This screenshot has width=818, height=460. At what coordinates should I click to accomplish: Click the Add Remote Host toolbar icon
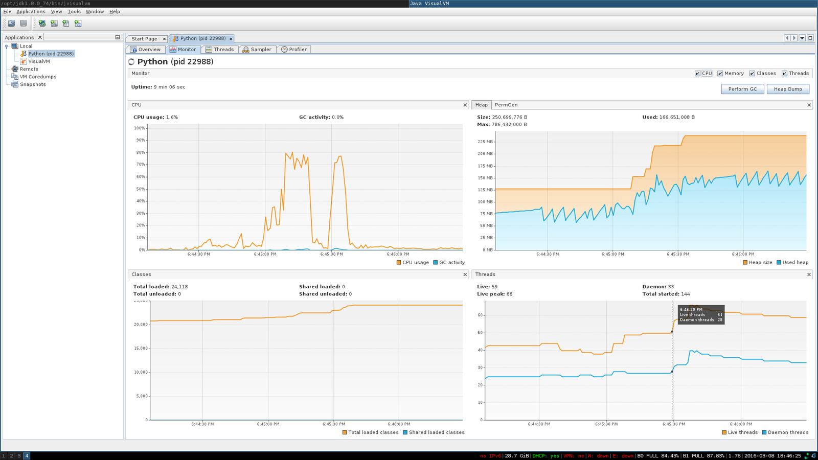(42, 23)
